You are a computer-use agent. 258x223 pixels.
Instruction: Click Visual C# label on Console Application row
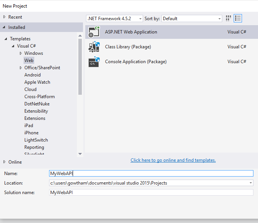coord(237,62)
